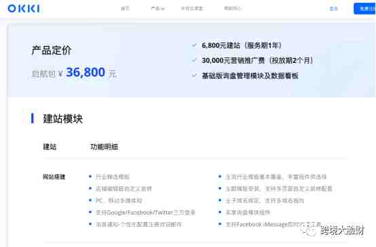Click the checkmark beside 6,800元建站
Viewport: 376px width, 247px height.
[194, 45]
